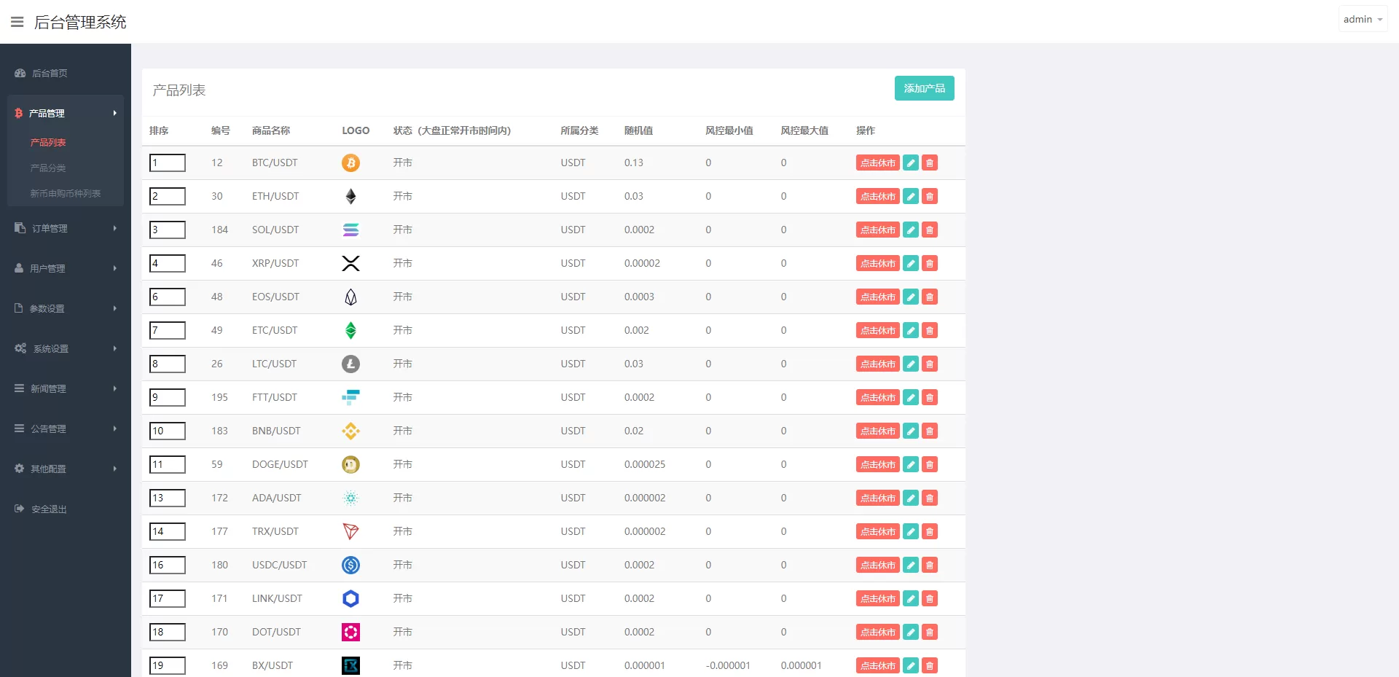Image resolution: width=1399 pixels, height=677 pixels.
Task: Click the edit icon for LTC/USDT row
Action: (910, 364)
